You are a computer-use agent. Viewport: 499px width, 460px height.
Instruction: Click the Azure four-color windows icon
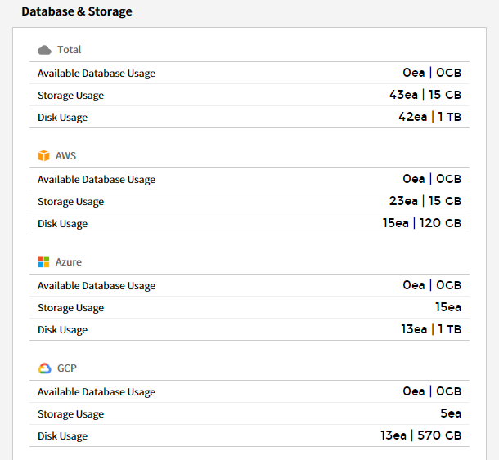[x=44, y=262]
